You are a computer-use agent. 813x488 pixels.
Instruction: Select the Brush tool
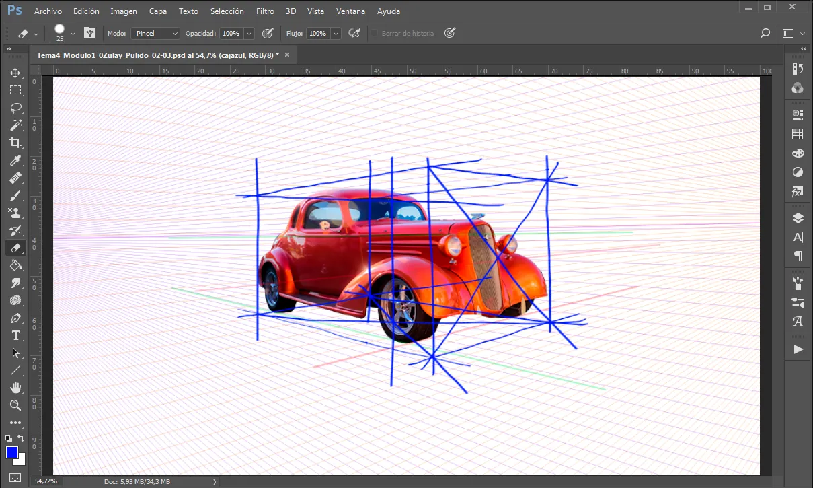point(15,195)
